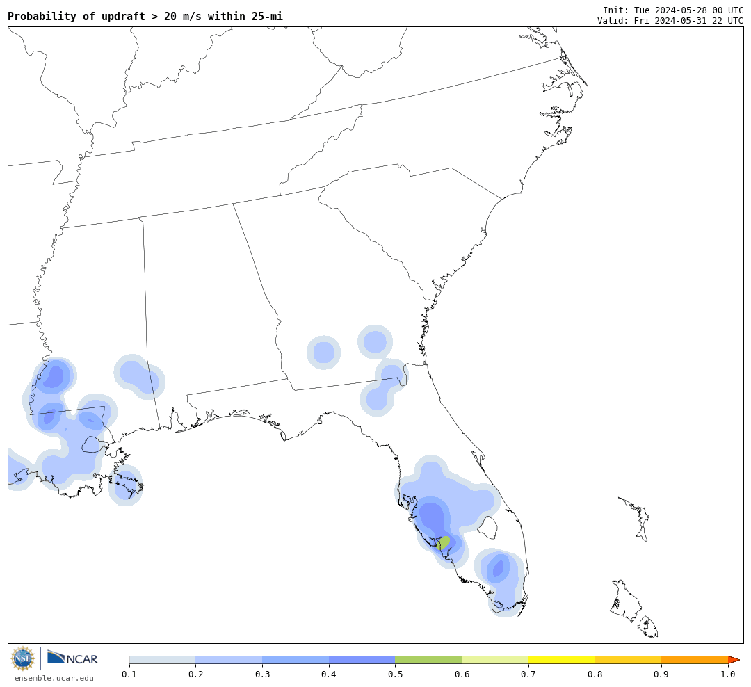Click the 1.0 colorbar tick label

728,674
